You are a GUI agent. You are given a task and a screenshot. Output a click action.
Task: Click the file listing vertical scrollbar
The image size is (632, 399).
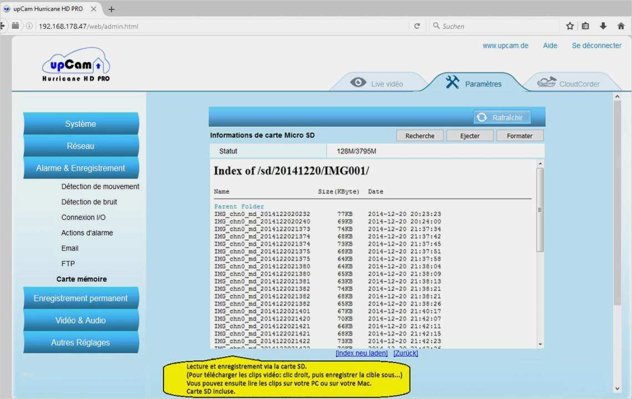click(540, 209)
